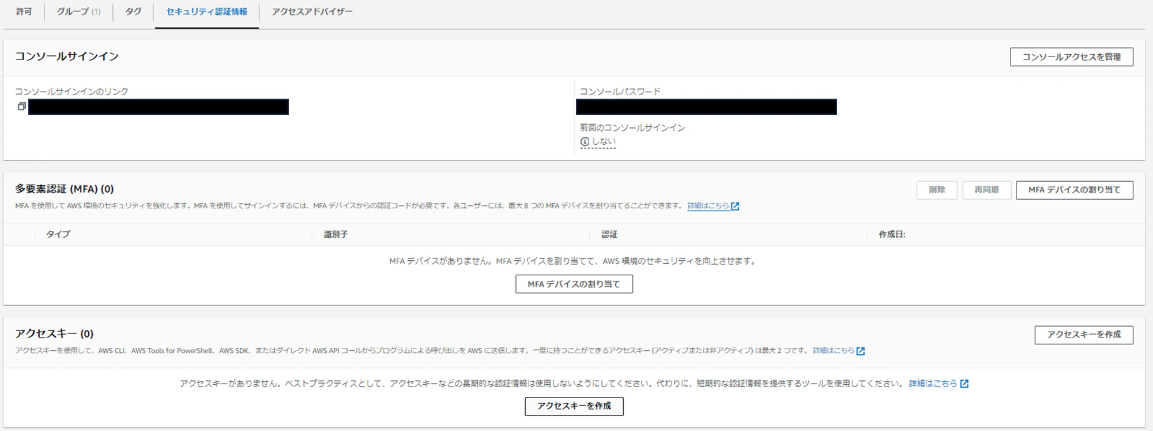Open the 許可 tab
This screenshot has height=431, width=1153.
coord(24,12)
